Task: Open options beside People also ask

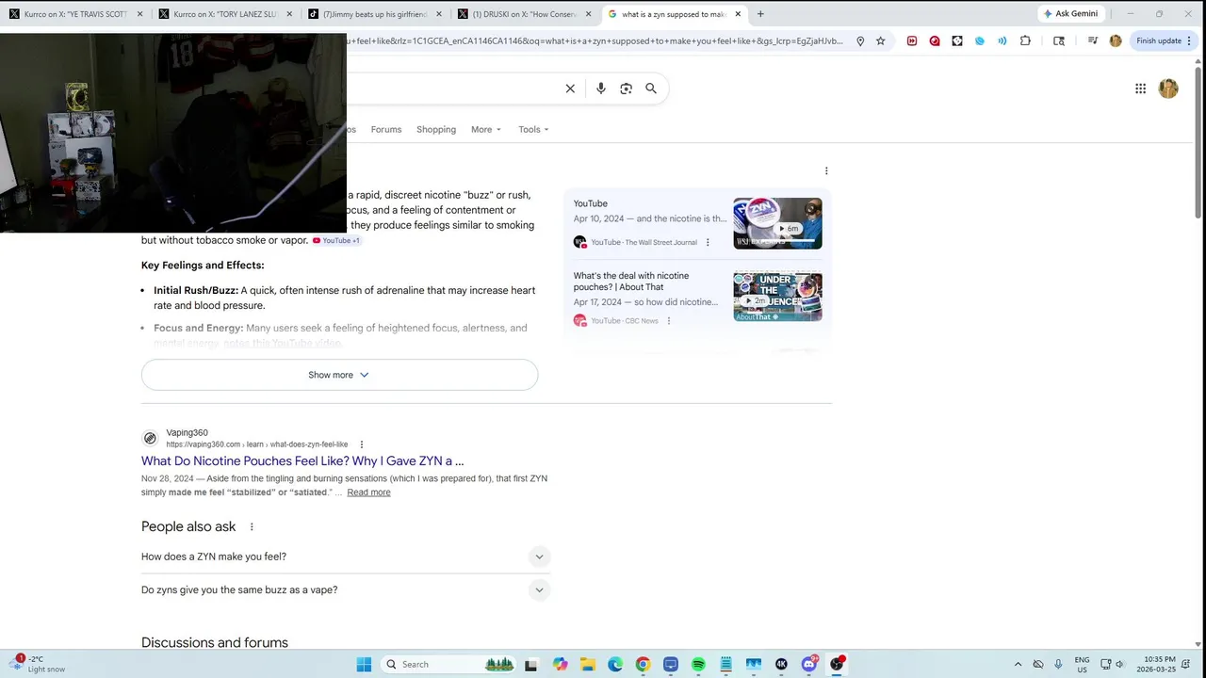Action: 252,526
